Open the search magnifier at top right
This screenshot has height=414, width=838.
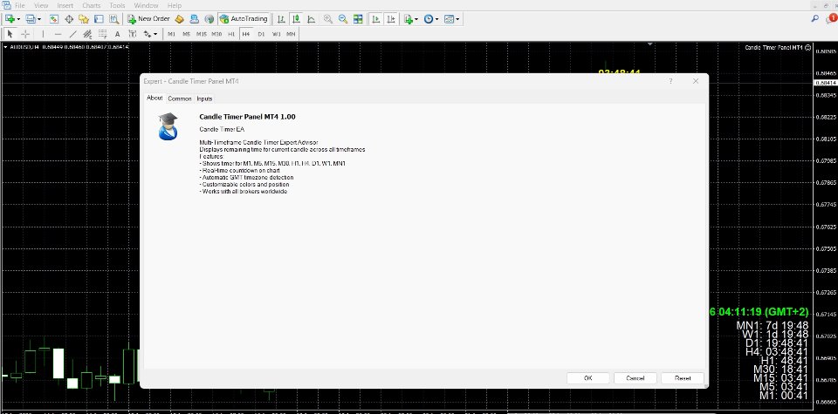pyautogui.click(x=815, y=18)
